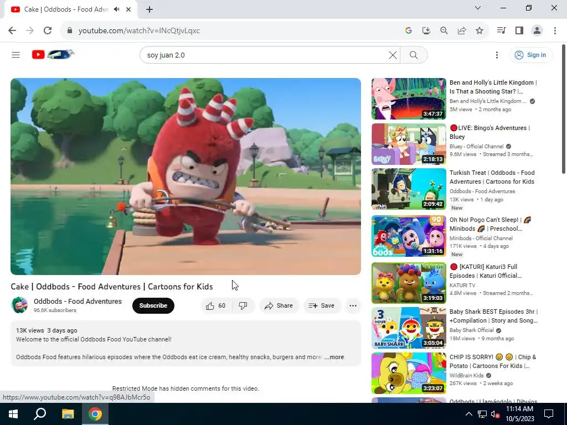Open Oh No! Pogo Can't Sleep video title
This screenshot has height=425, width=567.
490,224
